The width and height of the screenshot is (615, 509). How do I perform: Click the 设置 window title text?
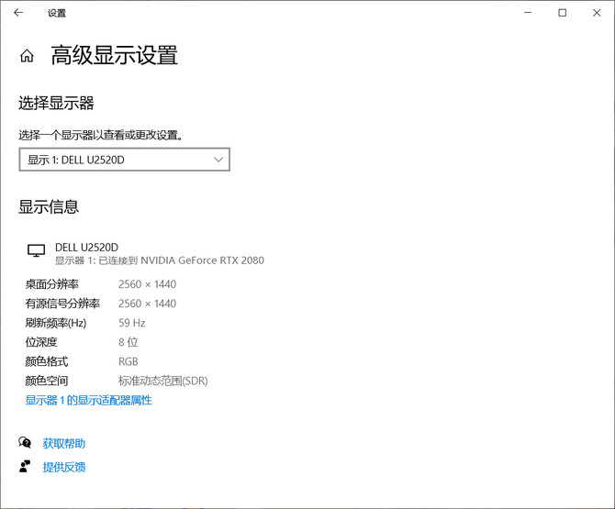point(57,13)
